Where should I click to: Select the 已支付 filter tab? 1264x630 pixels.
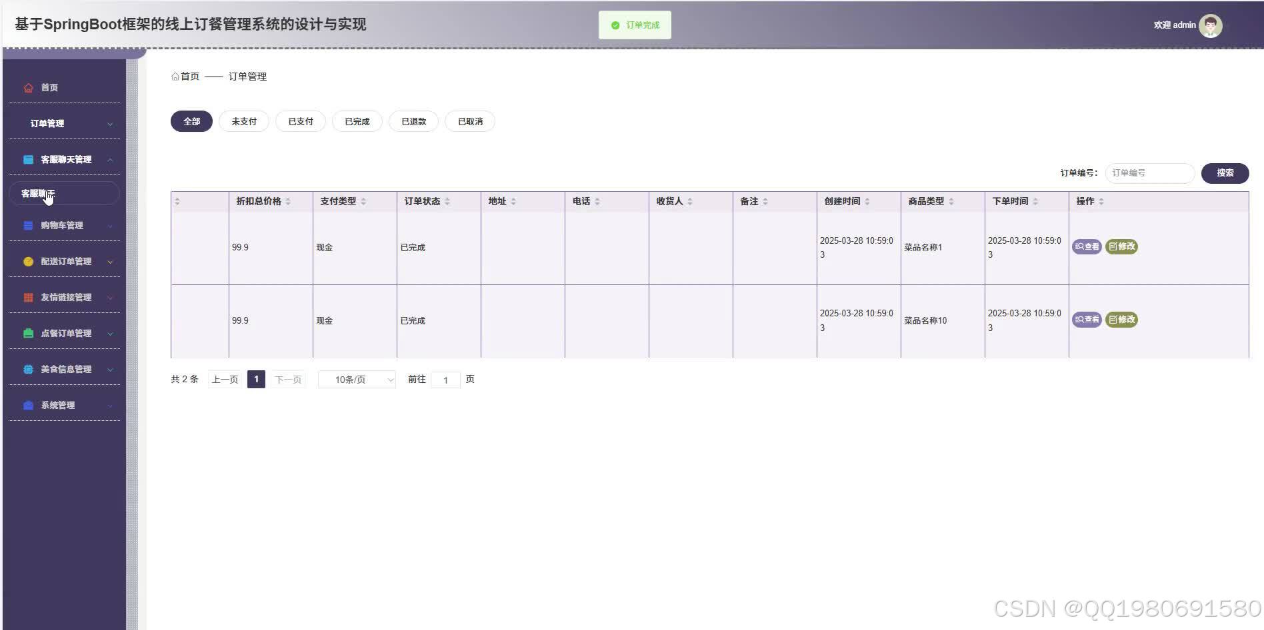pos(301,122)
